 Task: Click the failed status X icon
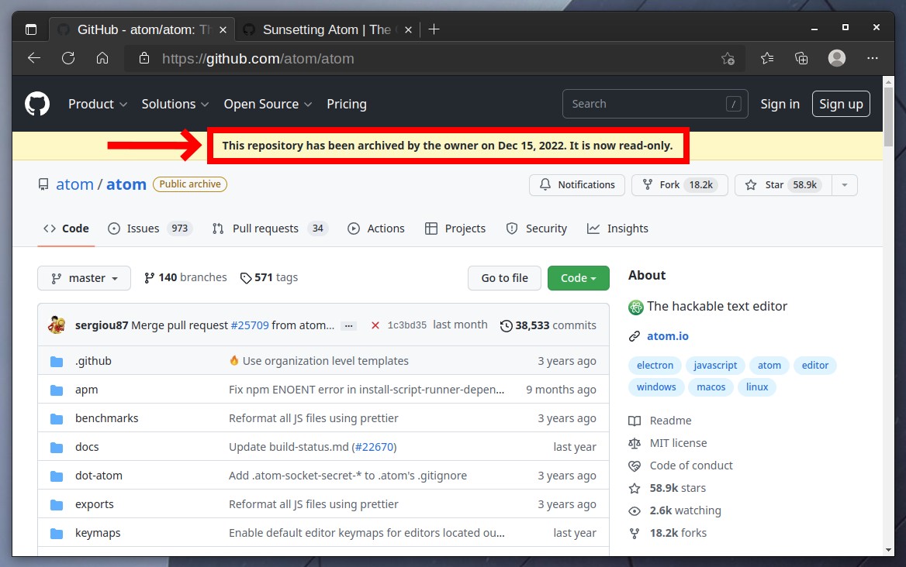click(x=375, y=325)
